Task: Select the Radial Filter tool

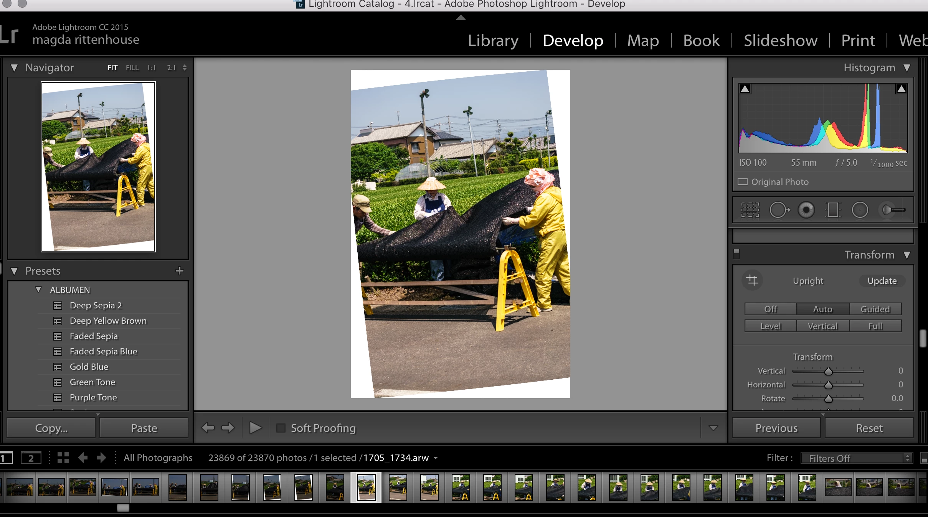Action: tap(860, 210)
